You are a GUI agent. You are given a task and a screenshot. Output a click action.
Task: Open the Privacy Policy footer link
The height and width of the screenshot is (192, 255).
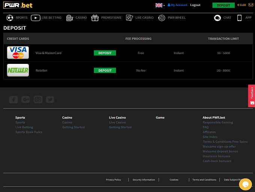[x=113, y=180]
